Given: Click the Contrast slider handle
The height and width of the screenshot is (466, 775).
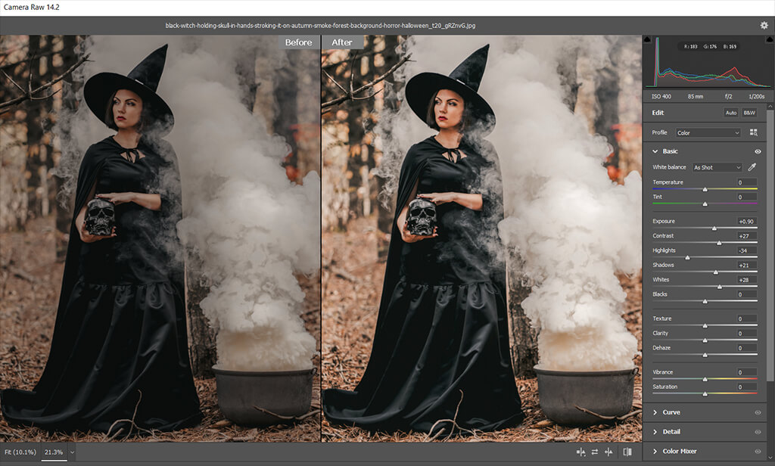Looking at the screenshot, I should point(719,243).
